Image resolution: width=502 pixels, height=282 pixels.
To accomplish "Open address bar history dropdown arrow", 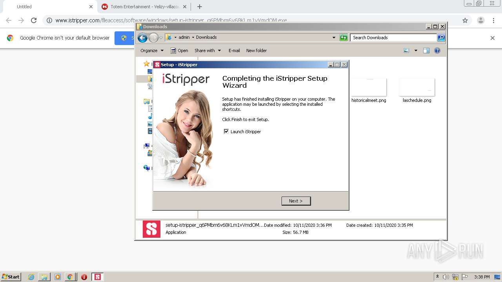I will 334,38.
